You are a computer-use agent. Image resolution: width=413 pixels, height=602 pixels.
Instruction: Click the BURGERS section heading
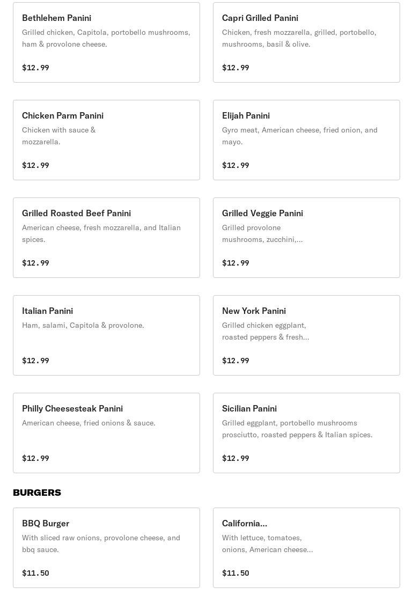[37, 493]
